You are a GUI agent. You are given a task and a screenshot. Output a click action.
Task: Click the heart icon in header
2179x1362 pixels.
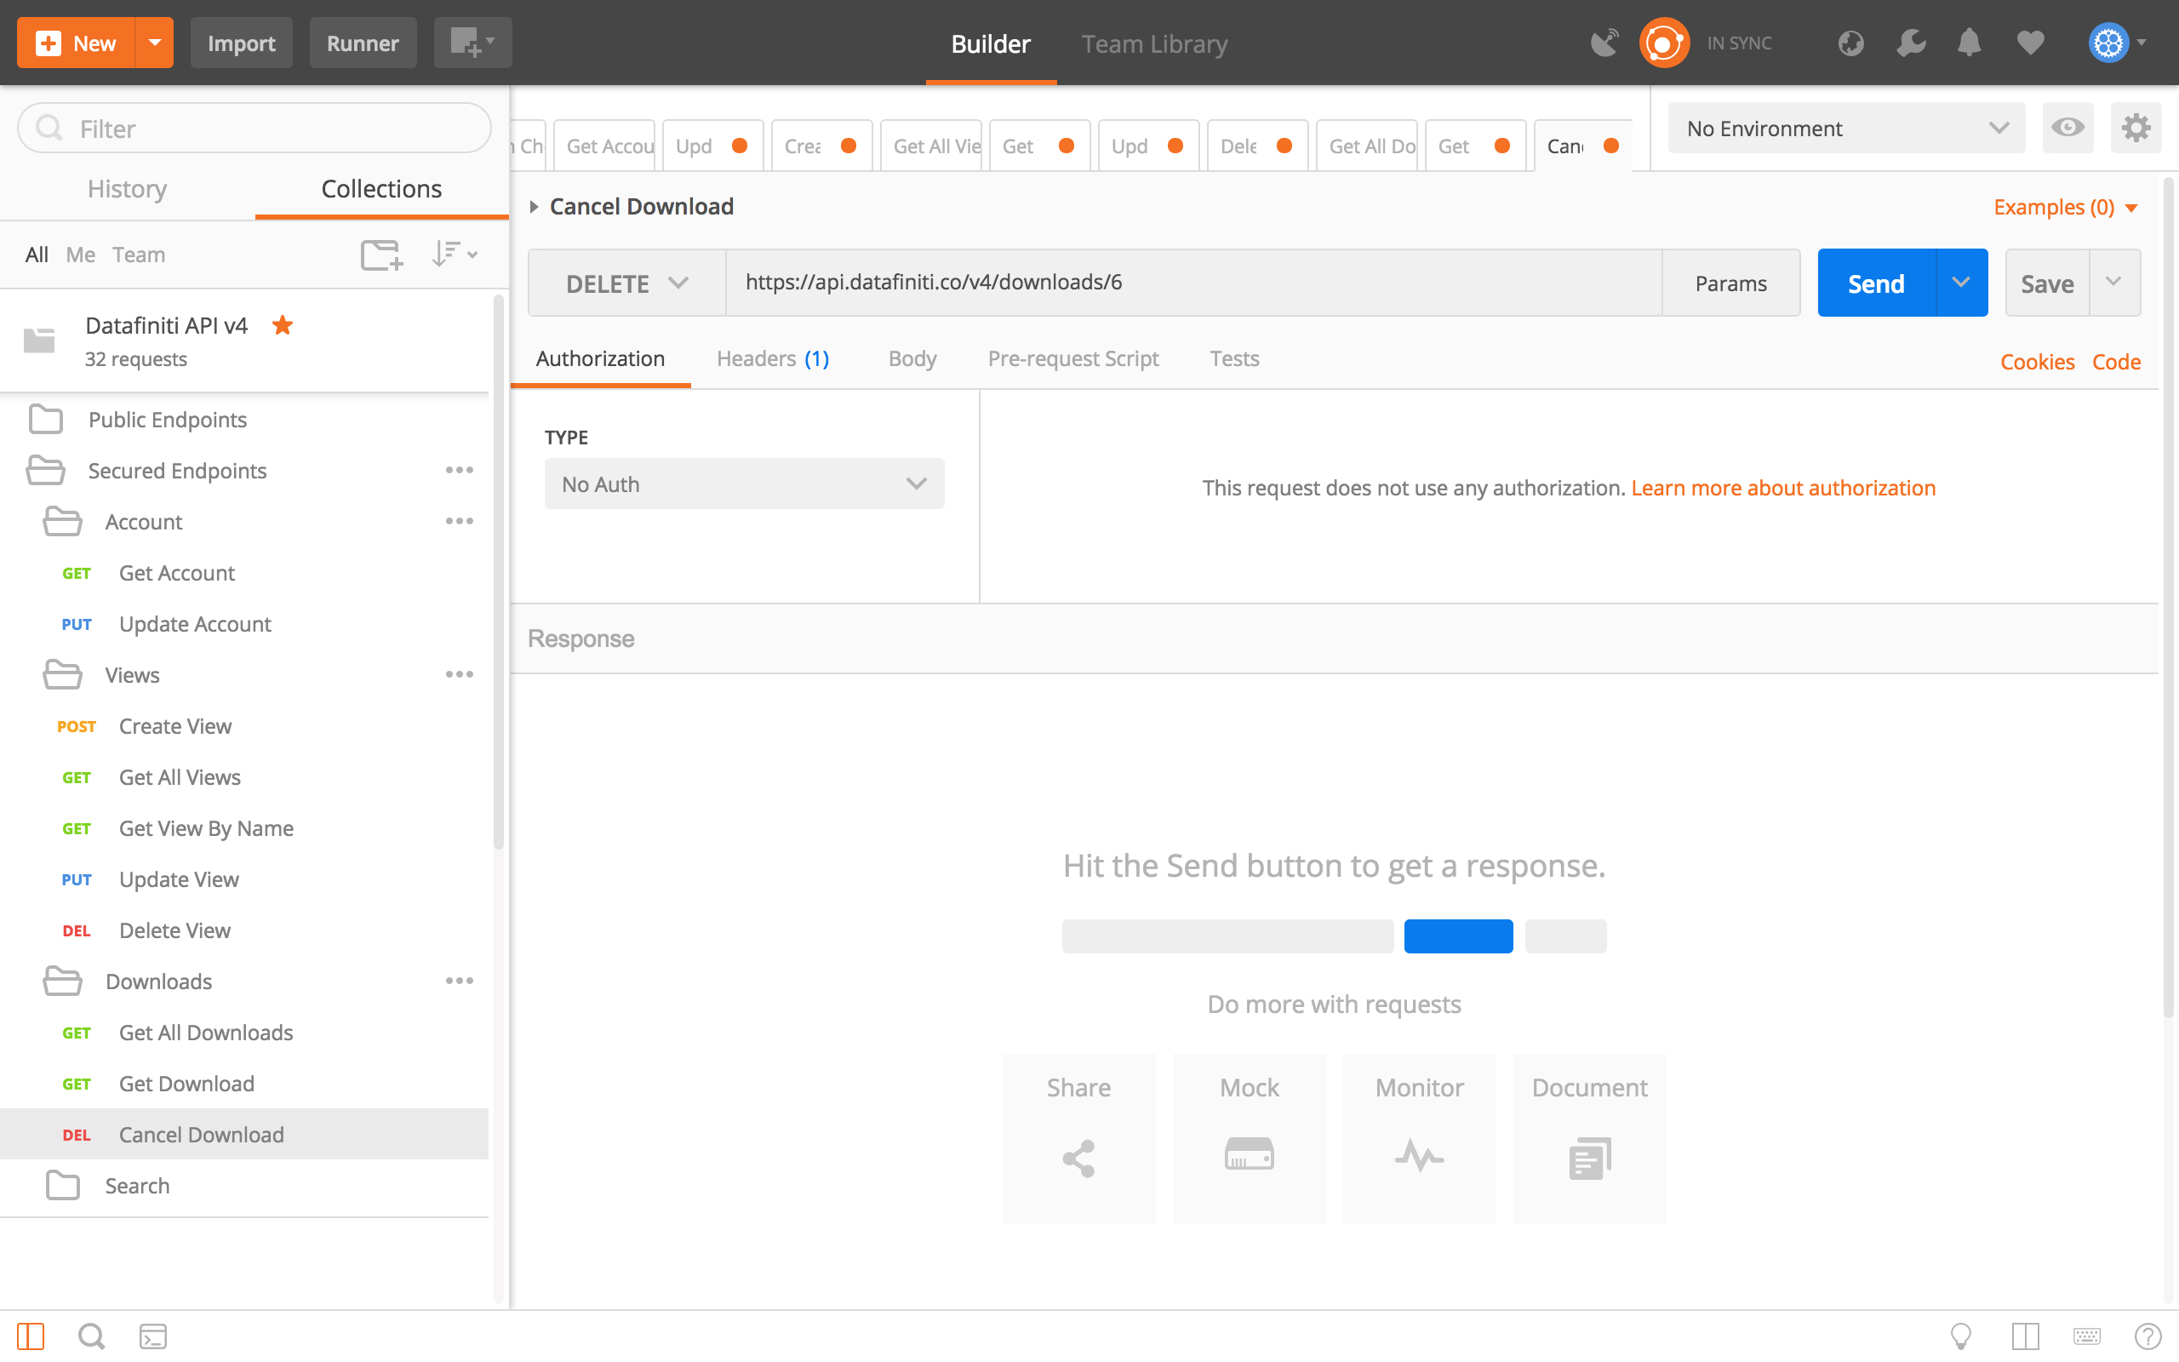point(2029,43)
